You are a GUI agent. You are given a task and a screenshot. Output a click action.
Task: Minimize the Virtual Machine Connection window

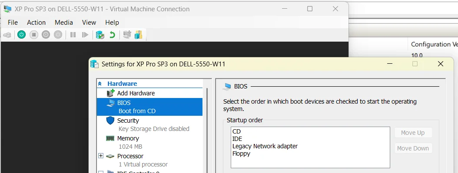(x=284, y=9)
